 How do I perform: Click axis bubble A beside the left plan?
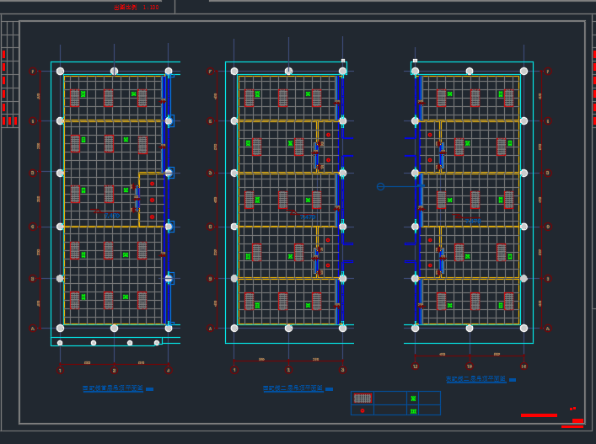coord(33,329)
